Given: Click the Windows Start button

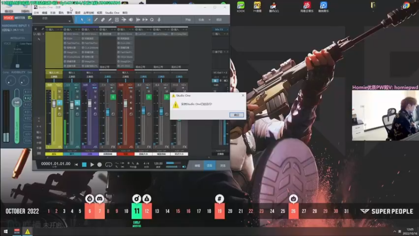Looking at the screenshot, I should click(6, 232).
